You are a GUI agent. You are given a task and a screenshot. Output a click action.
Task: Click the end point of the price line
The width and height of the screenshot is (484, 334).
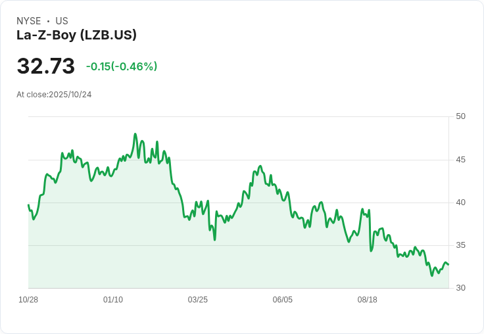(x=448, y=264)
